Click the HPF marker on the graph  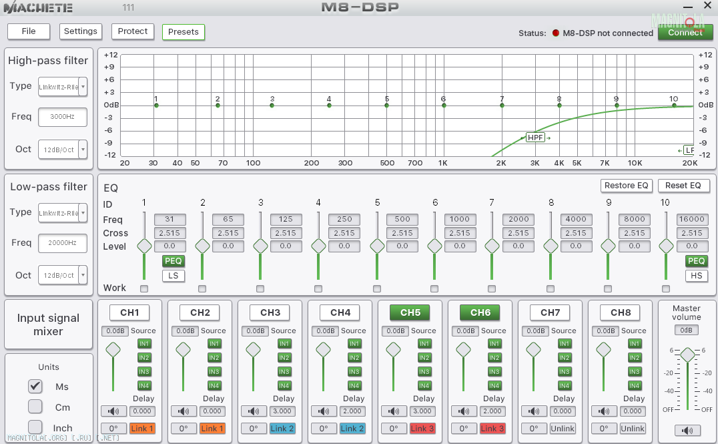coord(535,138)
